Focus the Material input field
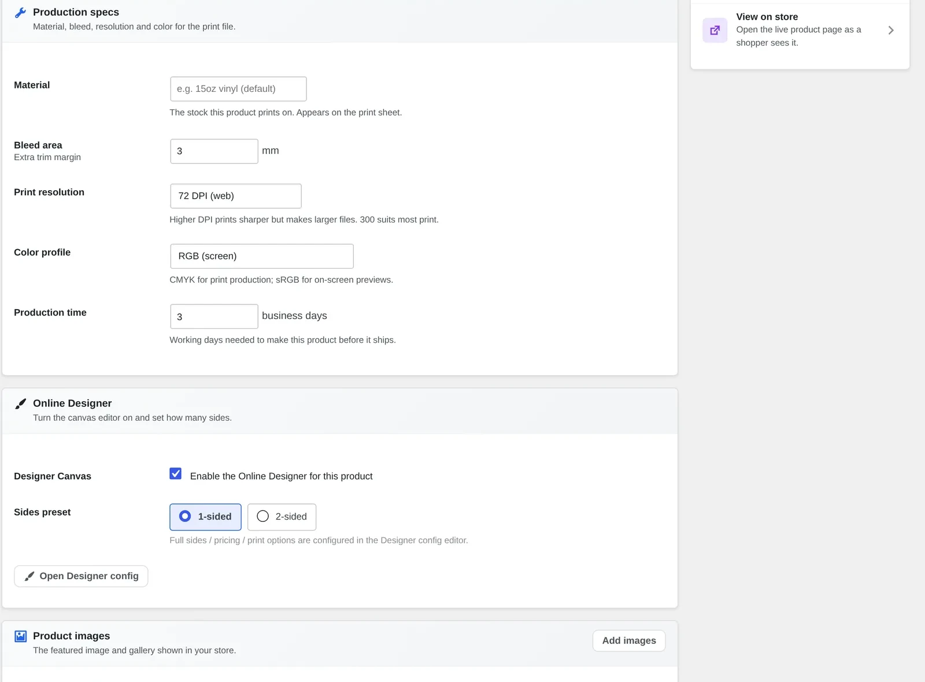Screen dimensions: 925x682 tap(238, 89)
